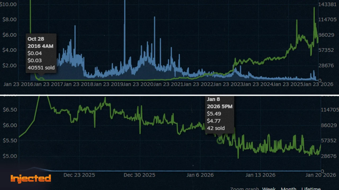Click the '$6.50' price axis label
The image size is (339, 190).
tap(9, 110)
